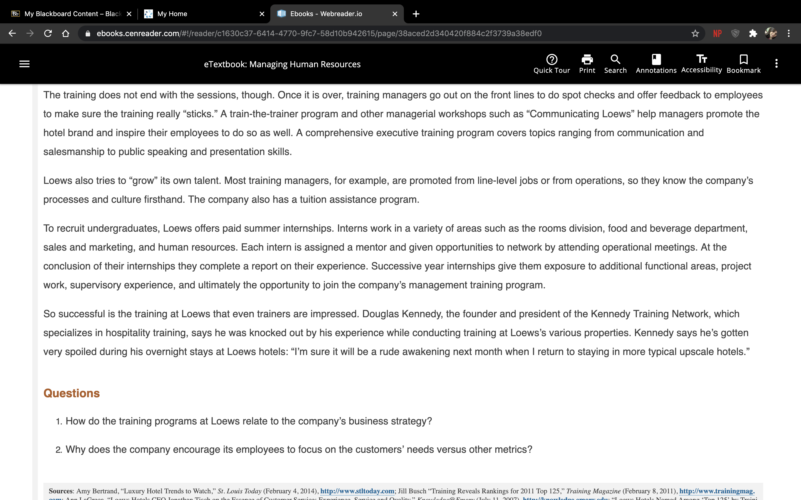Viewport: 801px width, 500px height.
Task: Click paragraph starting 'Loews also tries to grow'
Action: pos(398,190)
